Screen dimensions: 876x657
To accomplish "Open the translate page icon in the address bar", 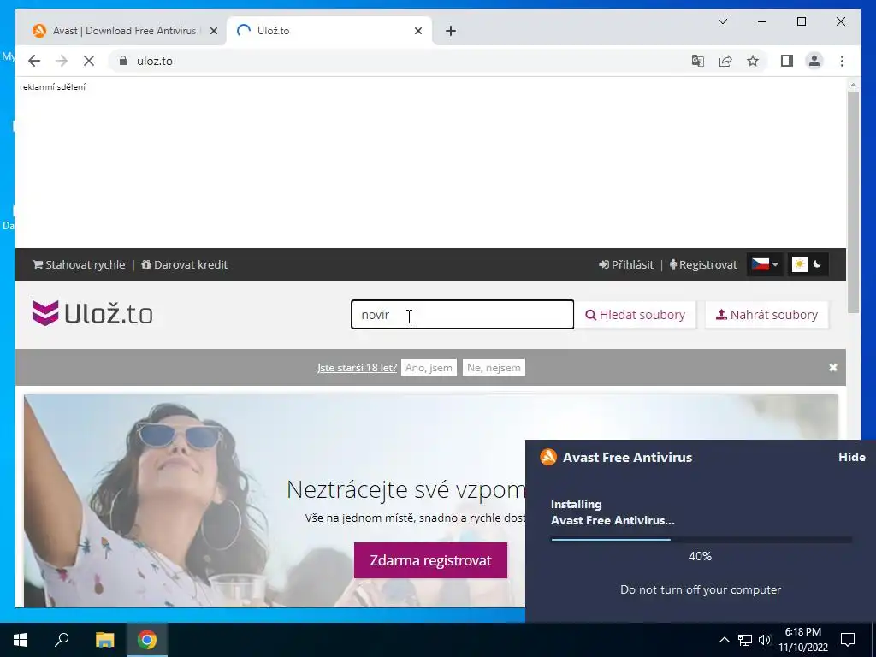I will coord(698,61).
